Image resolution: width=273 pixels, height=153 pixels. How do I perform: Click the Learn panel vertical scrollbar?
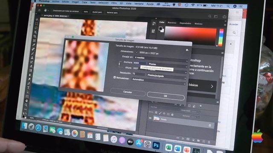pyautogui.click(x=222, y=68)
